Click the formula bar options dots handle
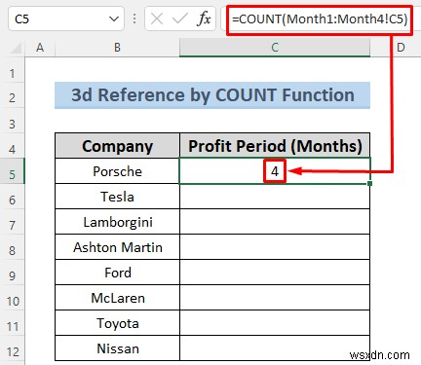This screenshot has width=421, height=365. point(134,18)
